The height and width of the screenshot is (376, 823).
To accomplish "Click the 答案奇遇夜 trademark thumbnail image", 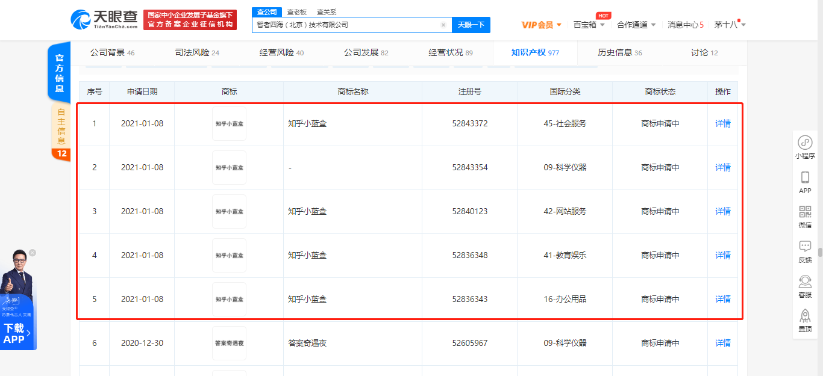I will [x=229, y=343].
